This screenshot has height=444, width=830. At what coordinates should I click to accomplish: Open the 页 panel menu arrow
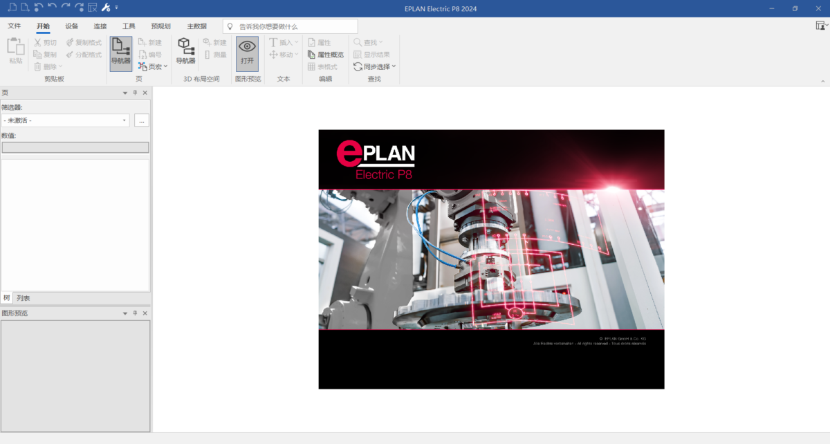pyautogui.click(x=125, y=93)
